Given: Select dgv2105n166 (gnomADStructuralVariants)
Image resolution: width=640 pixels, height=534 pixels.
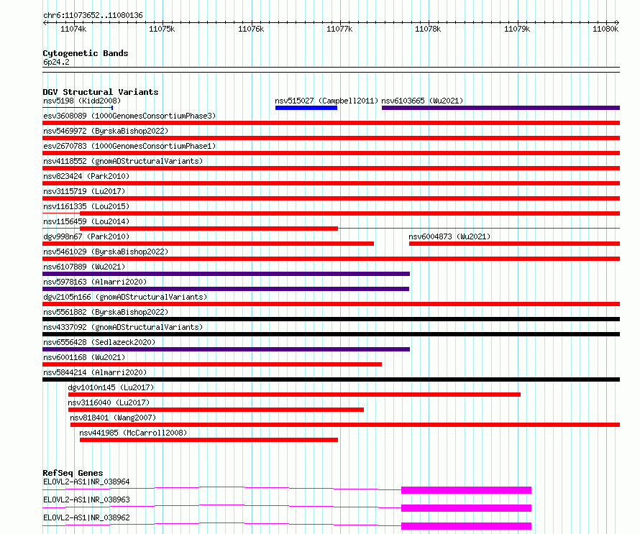Looking at the screenshot, I should tap(125, 297).
